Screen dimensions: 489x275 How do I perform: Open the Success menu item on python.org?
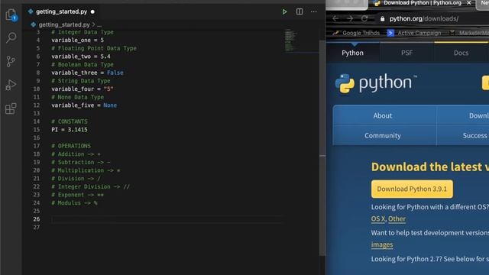click(x=474, y=135)
